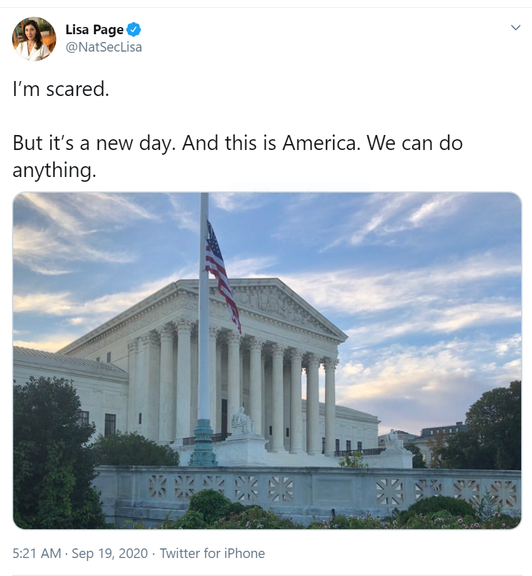Click the blue verified badge
The image size is (532, 576).
point(134,29)
